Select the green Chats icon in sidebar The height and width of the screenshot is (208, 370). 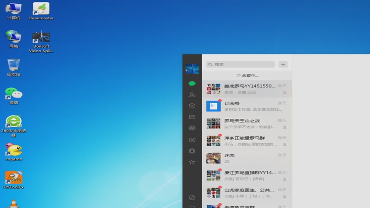pos(192,84)
